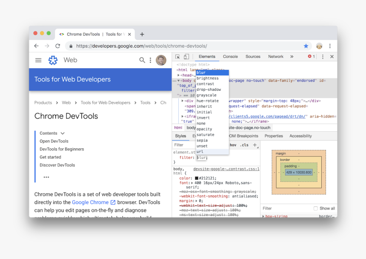Screen dimensions: 366x259
Task: Open a new tab with plus button
Action: (142, 35)
